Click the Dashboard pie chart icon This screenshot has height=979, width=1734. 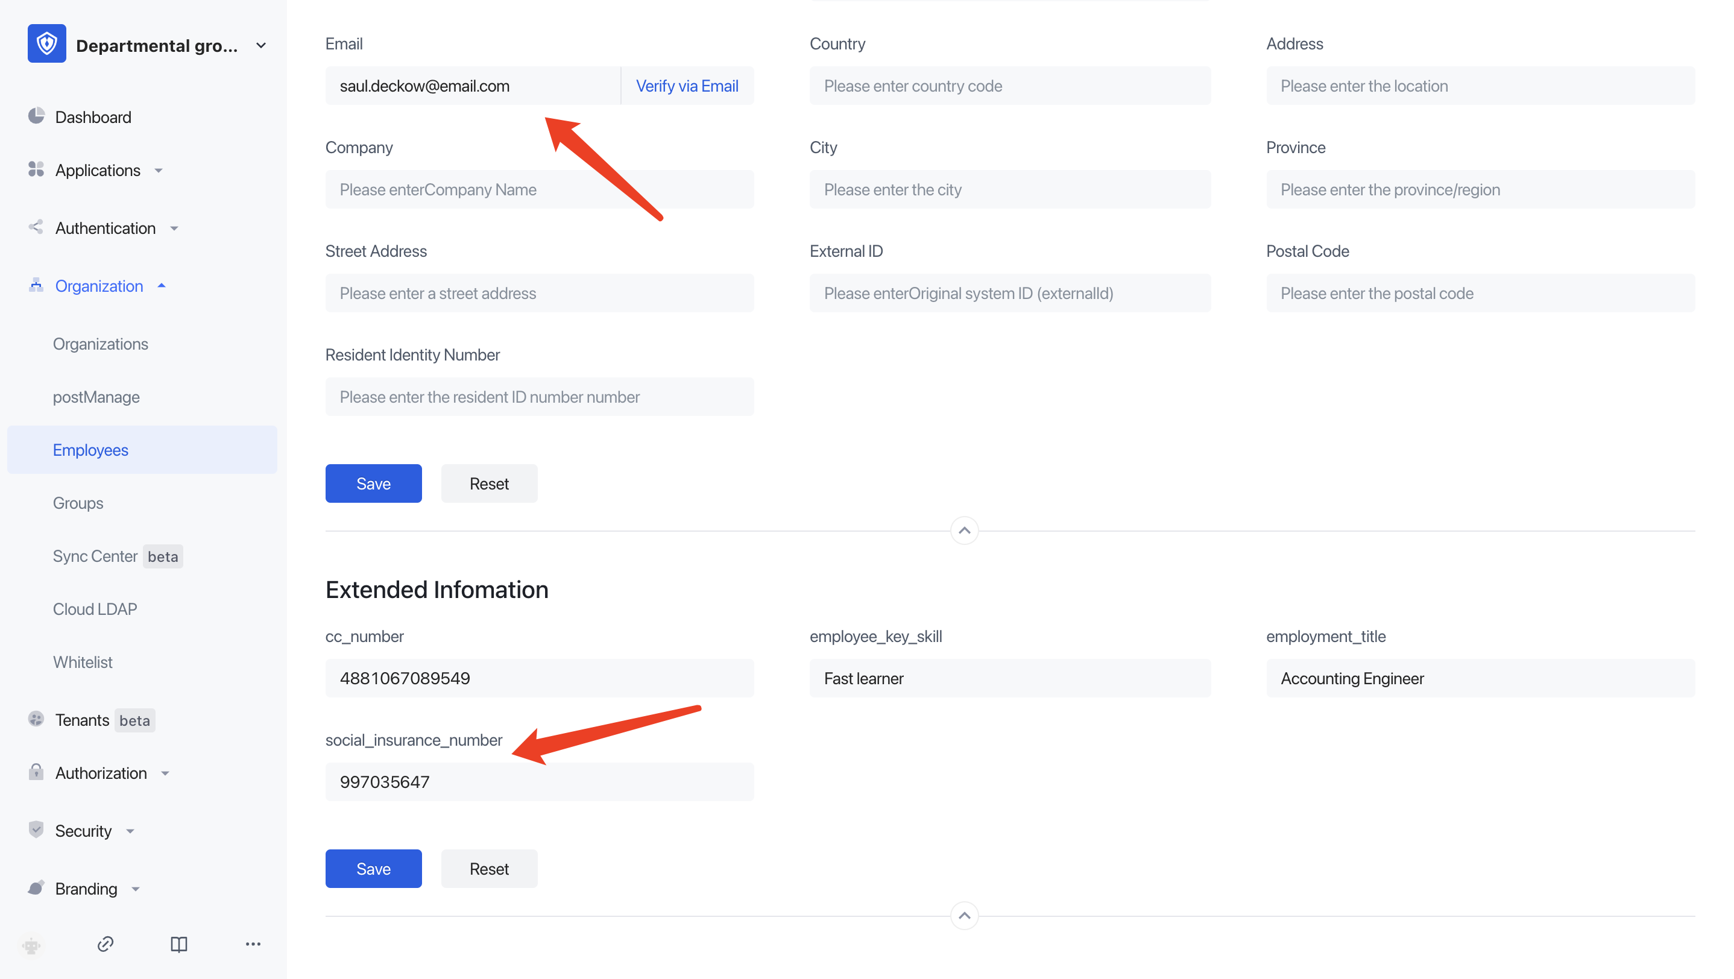point(36,116)
